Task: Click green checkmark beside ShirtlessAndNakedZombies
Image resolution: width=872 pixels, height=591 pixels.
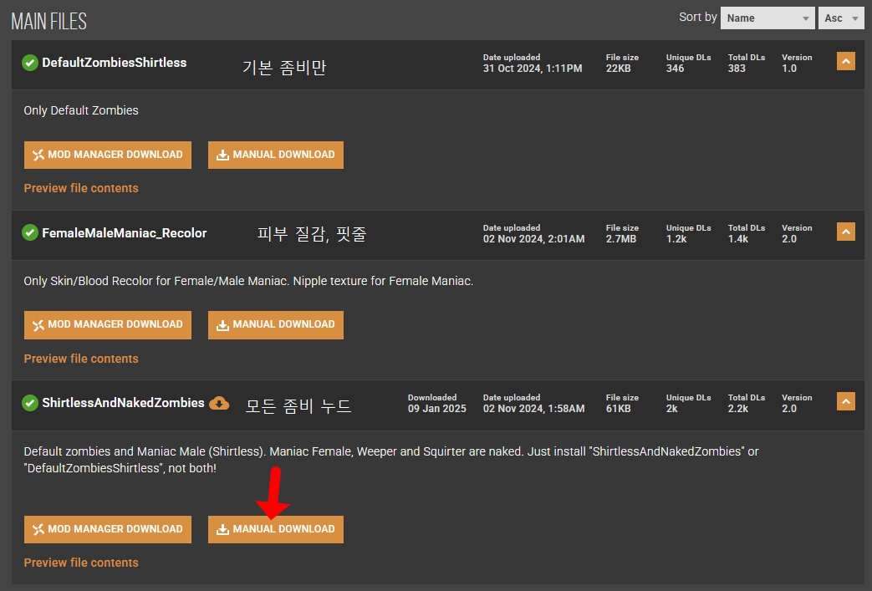Action: [x=30, y=403]
